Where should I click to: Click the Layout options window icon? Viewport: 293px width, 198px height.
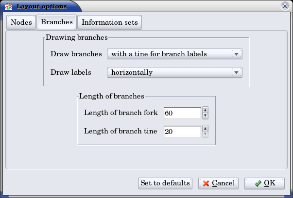coord(8,6)
